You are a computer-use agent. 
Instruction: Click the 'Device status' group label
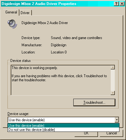point(21,61)
